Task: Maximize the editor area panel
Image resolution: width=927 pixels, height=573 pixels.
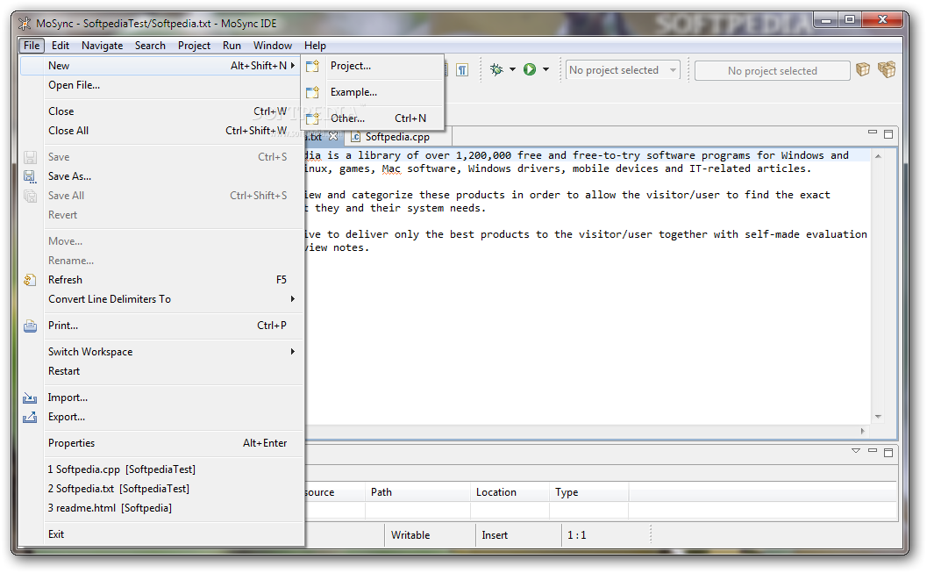Action: point(888,134)
